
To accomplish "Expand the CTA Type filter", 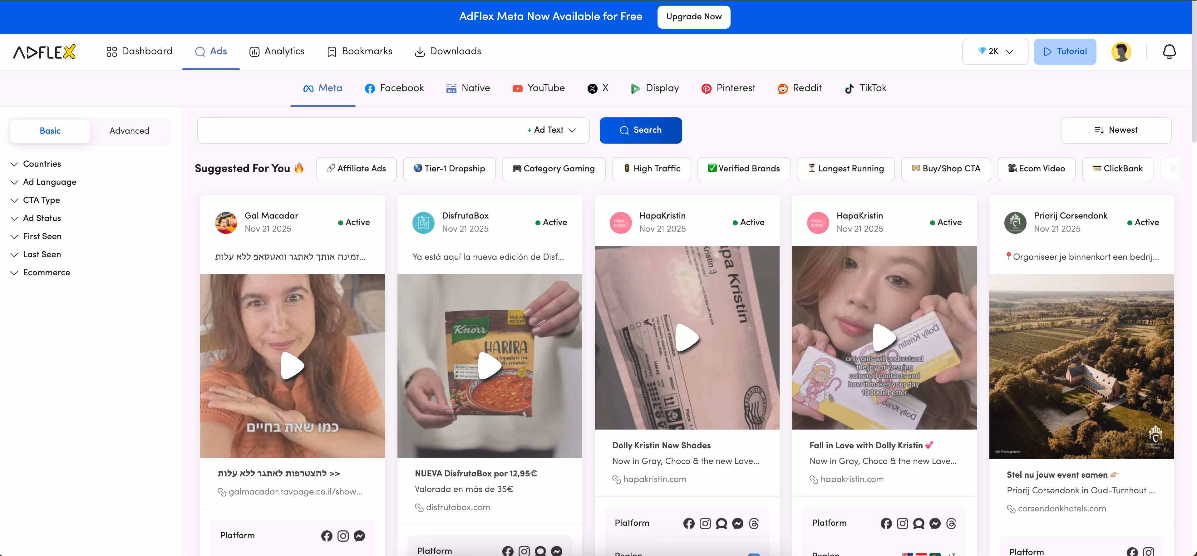I will click(41, 200).
